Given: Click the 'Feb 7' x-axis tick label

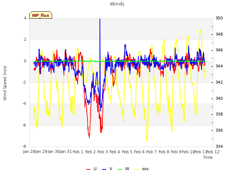Looking at the screenshot, I should click(151, 152).
